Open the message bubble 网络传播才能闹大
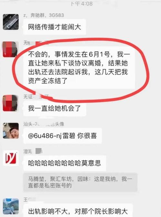161x217 pixels. (x=55, y=27)
